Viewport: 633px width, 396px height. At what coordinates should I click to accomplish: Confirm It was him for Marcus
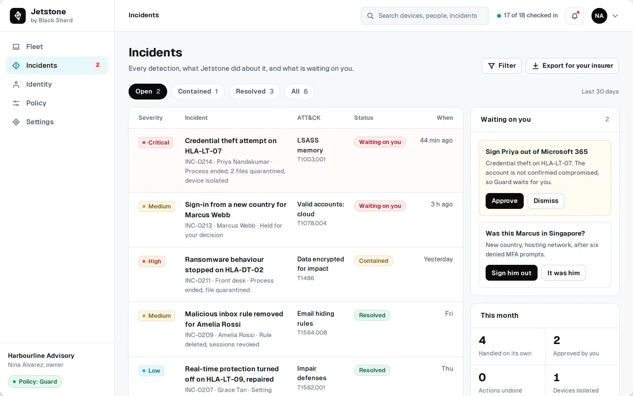[x=564, y=273]
